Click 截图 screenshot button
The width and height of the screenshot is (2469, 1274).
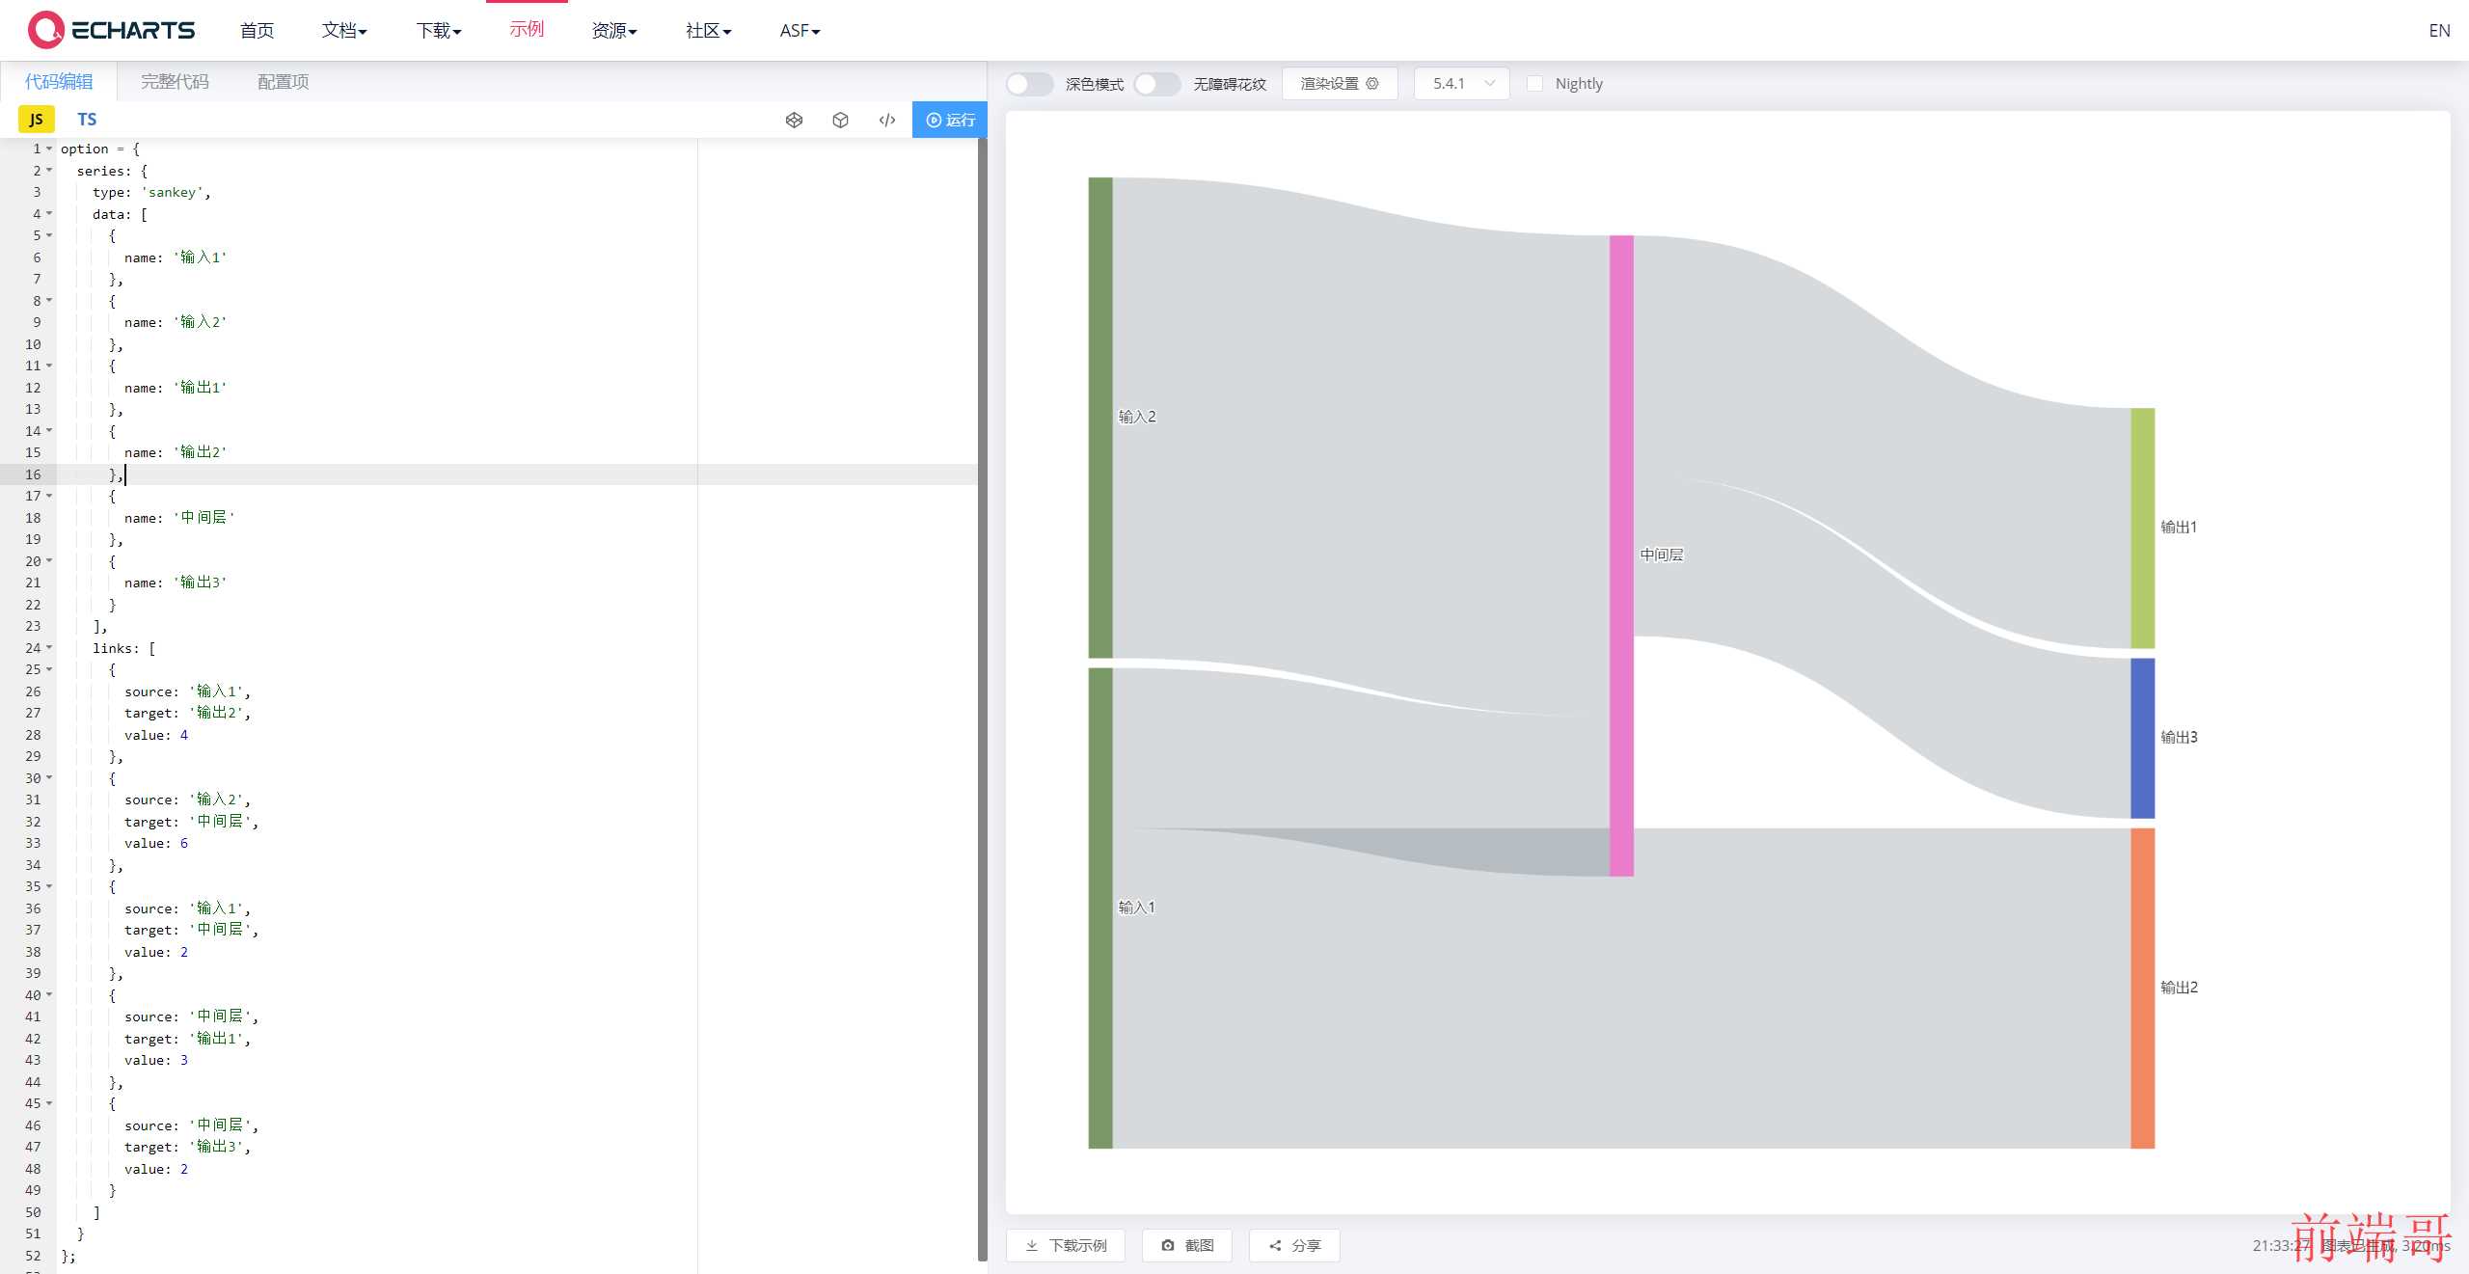pyautogui.click(x=1187, y=1245)
